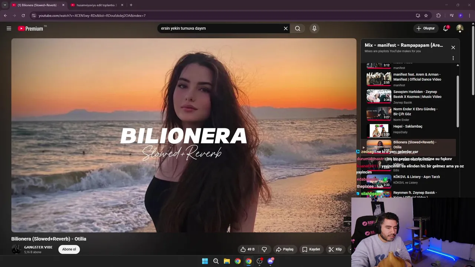Viewport: 475px width, 267px height.
Task: Click the Mix - manifest - Rampapapam playlist title
Action: (404, 45)
